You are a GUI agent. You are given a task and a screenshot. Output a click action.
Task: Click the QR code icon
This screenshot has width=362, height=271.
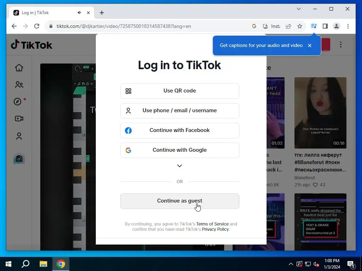pyautogui.click(x=128, y=91)
